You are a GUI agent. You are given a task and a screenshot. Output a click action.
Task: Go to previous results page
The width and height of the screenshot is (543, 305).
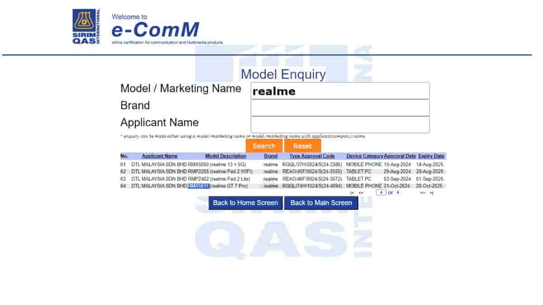(361, 193)
